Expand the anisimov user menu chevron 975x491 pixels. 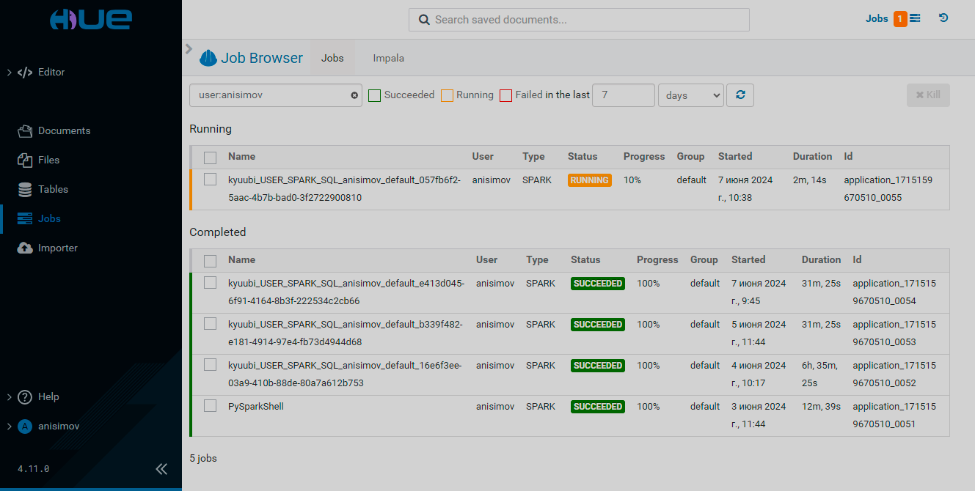tap(10, 427)
